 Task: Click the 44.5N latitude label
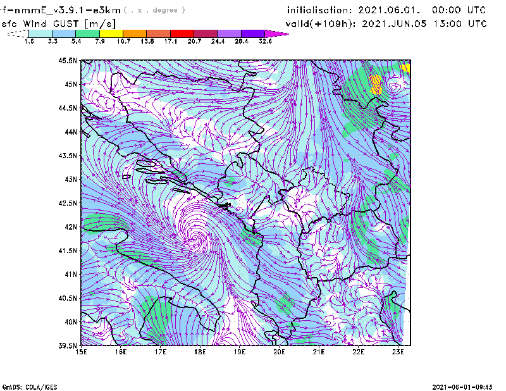tap(68, 108)
